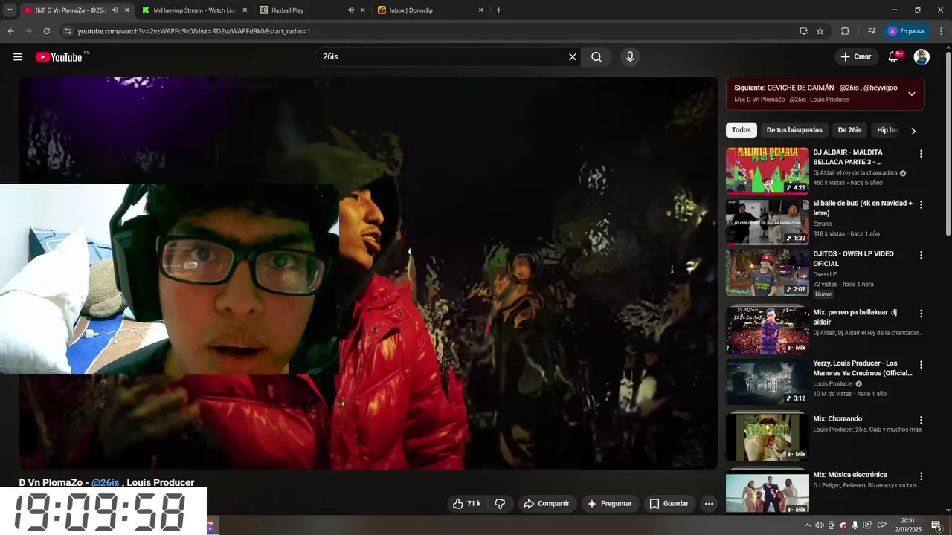Show hidden system tray icons

click(808, 525)
